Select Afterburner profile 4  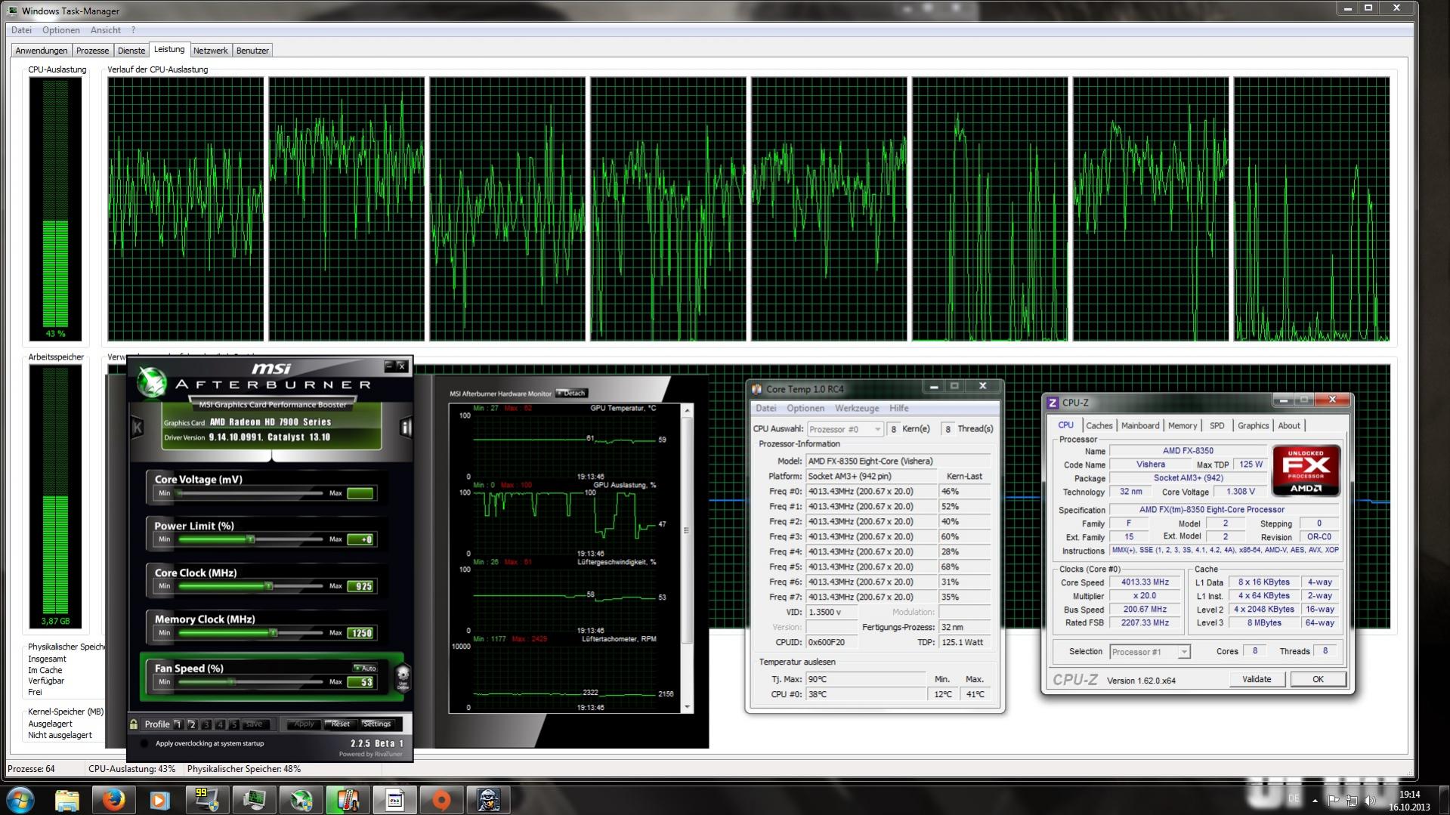point(220,724)
